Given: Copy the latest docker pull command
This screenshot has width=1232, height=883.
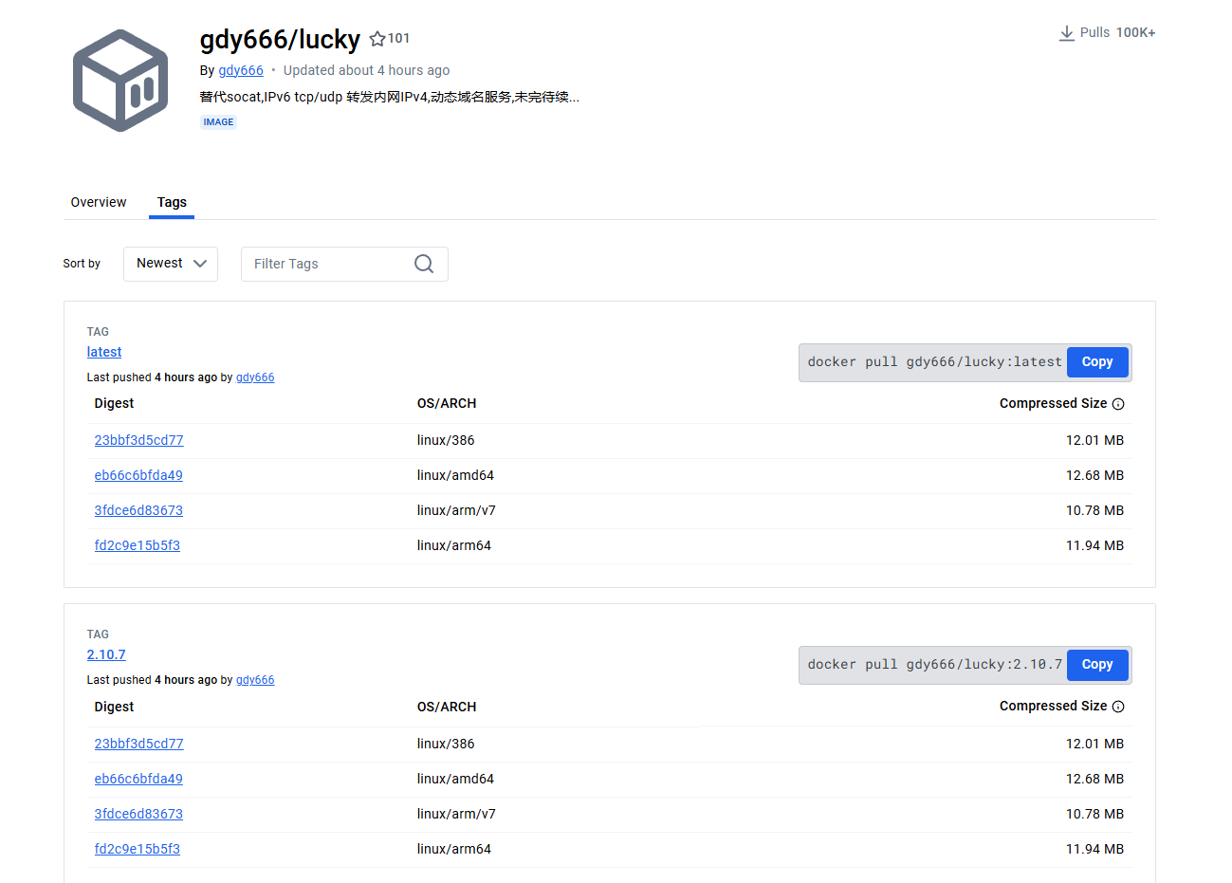Looking at the screenshot, I should 1097,362.
